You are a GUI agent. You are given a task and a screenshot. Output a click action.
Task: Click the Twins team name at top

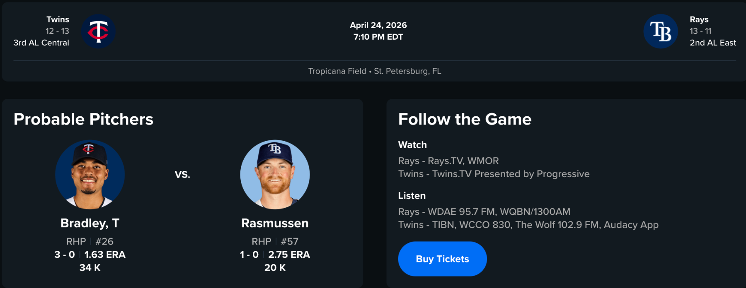[58, 19]
